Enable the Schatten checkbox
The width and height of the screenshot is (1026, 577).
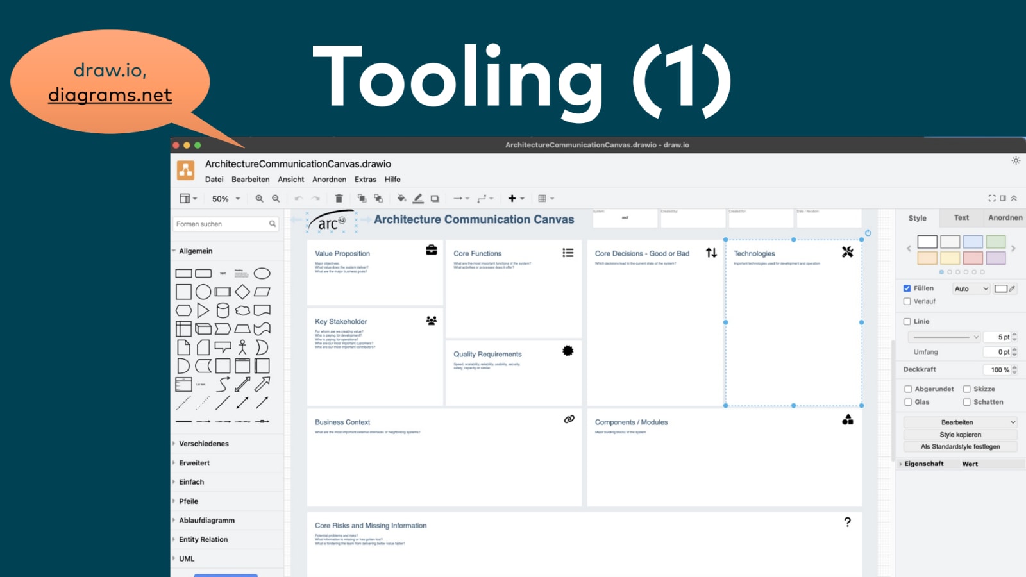pyautogui.click(x=966, y=403)
